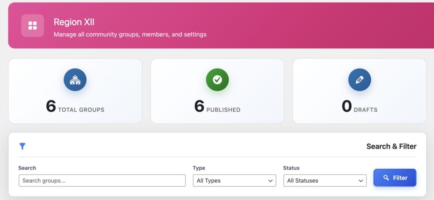The height and width of the screenshot is (200, 434).
Task: Click the Published label text
Action: tap(223, 110)
